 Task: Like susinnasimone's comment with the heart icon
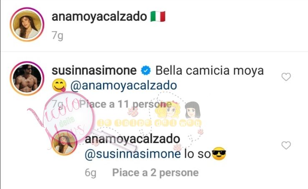tap(286, 77)
